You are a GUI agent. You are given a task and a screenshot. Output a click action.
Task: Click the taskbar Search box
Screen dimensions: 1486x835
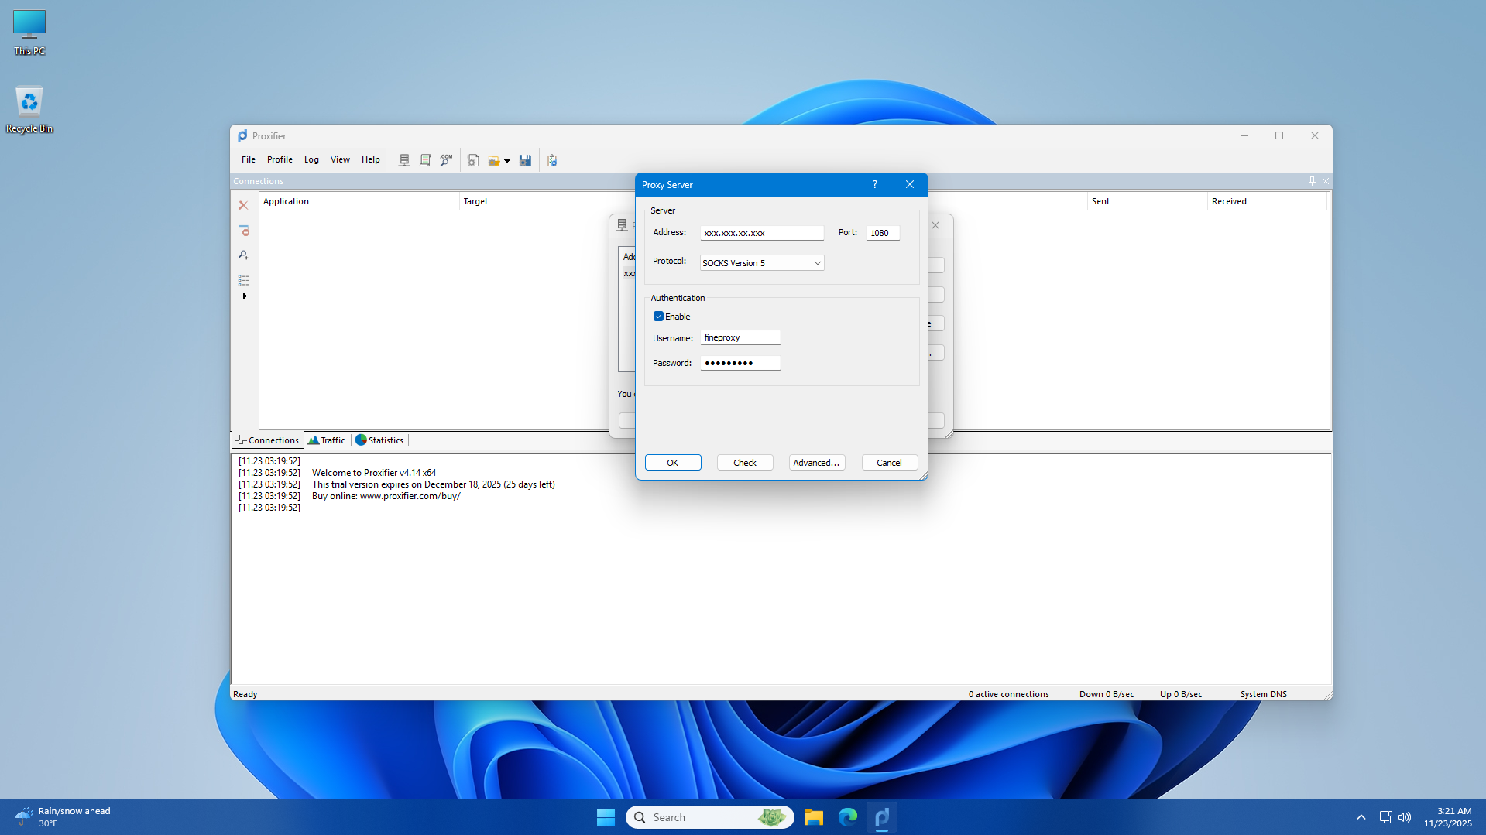point(710,817)
